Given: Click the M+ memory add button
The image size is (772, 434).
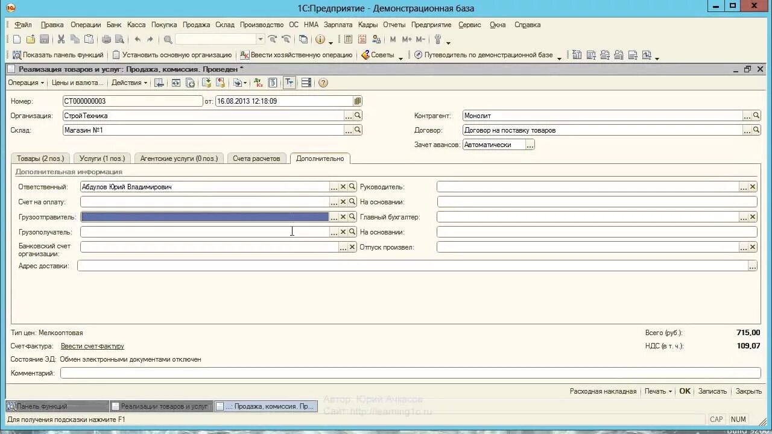Looking at the screenshot, I should click(407, 39).
